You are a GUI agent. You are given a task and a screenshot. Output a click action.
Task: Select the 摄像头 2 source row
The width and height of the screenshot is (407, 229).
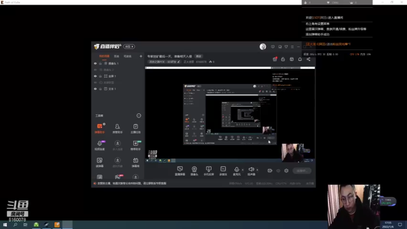pos(118,70)
